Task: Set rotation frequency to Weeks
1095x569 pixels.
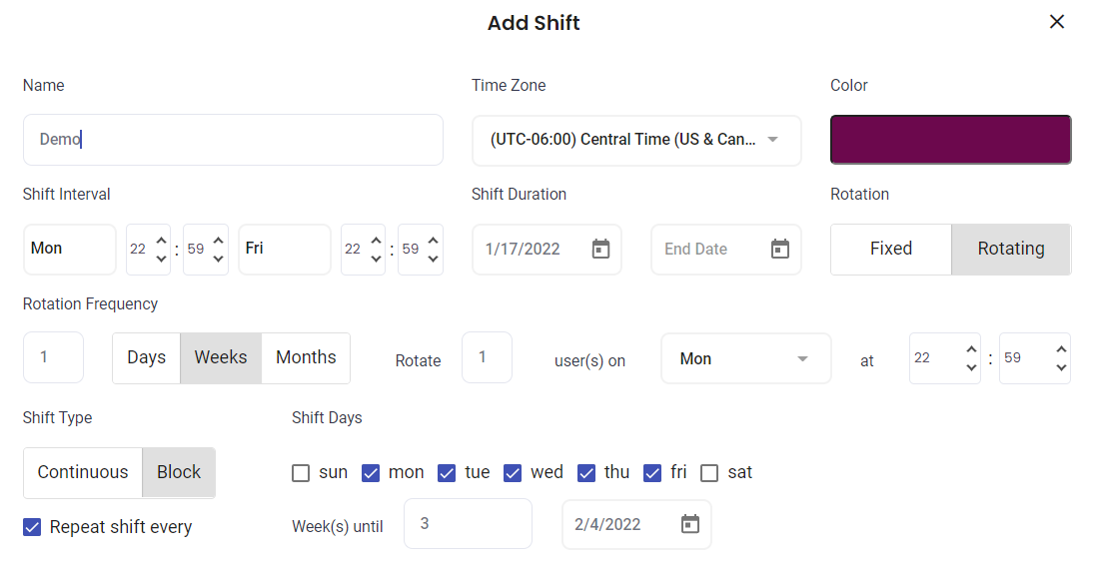Action: [x=221, y=357]
